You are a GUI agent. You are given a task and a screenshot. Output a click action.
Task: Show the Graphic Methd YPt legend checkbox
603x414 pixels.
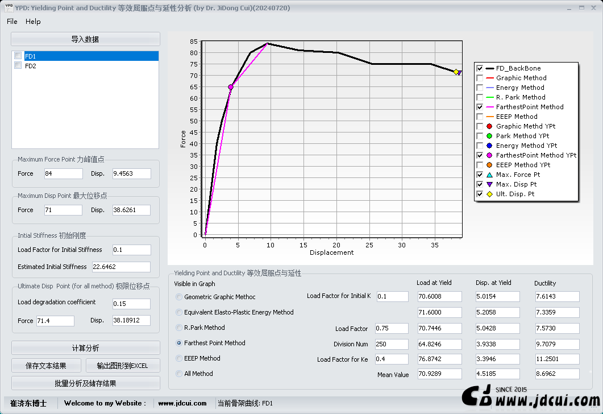pos(480,126)
